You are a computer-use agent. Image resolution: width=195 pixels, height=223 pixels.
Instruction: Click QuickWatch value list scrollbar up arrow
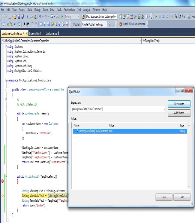[189, 125]
